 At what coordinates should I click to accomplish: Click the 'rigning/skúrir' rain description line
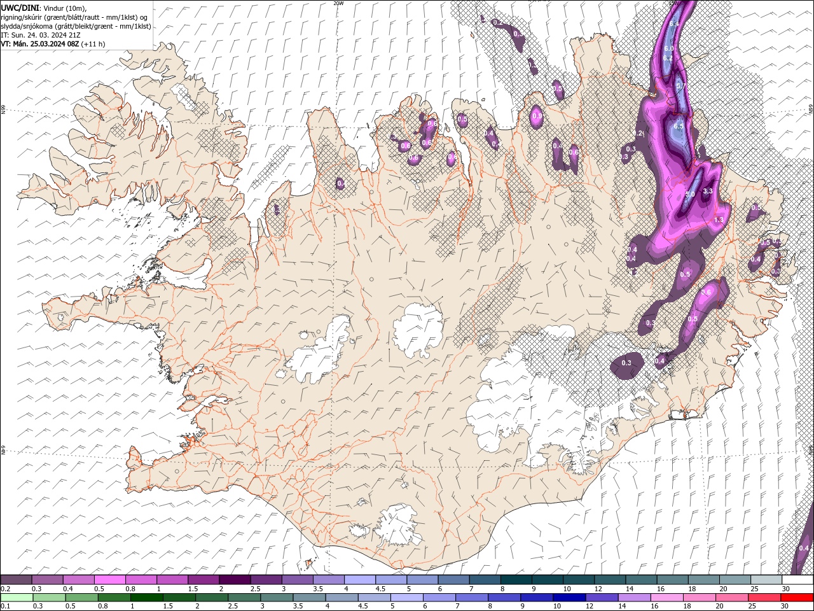(74, 17)
